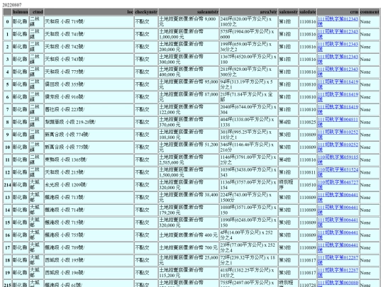Click row 14's crm case link
This screenshot has width=383, height=287.
point(338,210)
